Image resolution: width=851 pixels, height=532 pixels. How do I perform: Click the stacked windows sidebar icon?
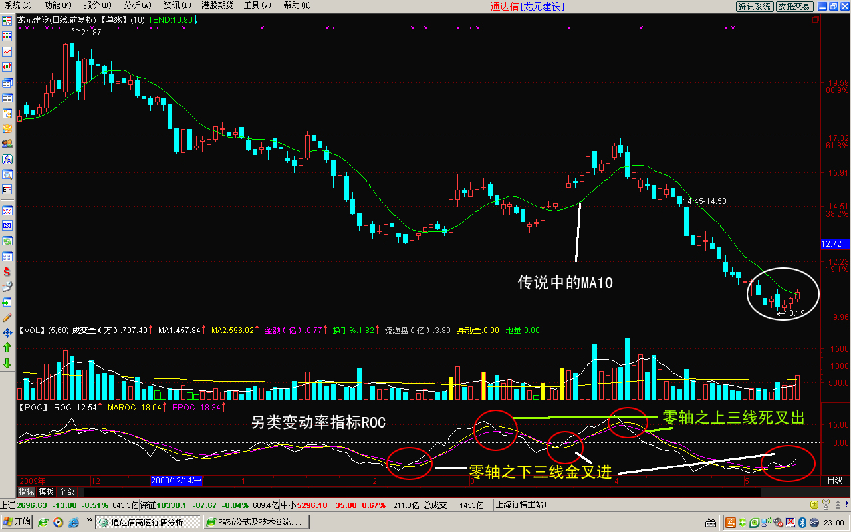click(x=7, y=83)
